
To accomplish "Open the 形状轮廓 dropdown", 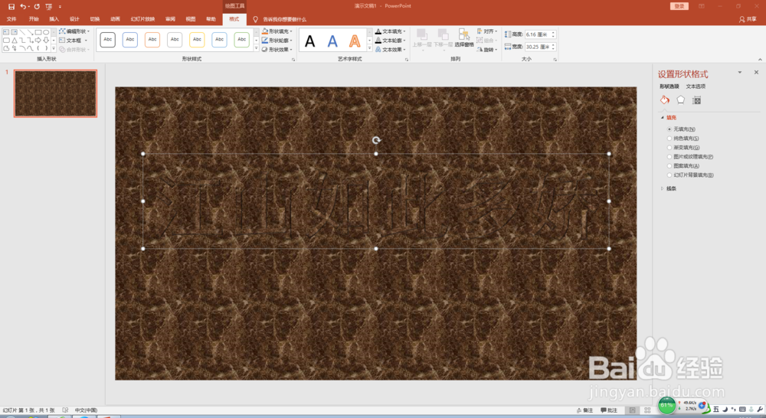I will point(277,41).
